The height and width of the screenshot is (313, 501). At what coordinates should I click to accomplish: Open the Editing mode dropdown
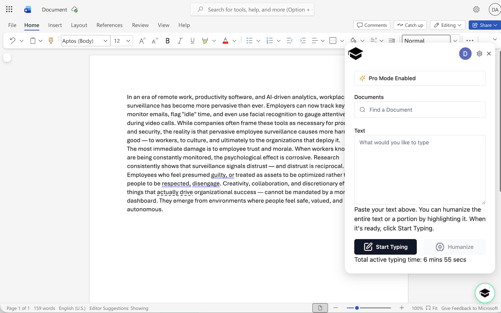coord(448,25)
